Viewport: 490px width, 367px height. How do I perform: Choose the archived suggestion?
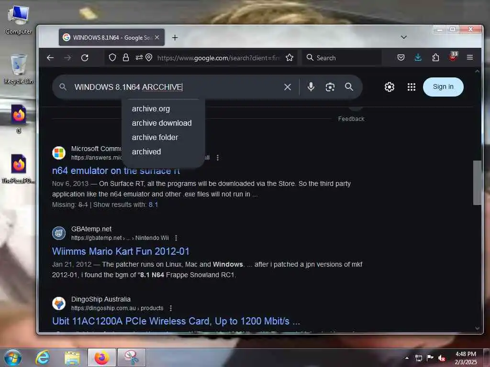(146, 151)
